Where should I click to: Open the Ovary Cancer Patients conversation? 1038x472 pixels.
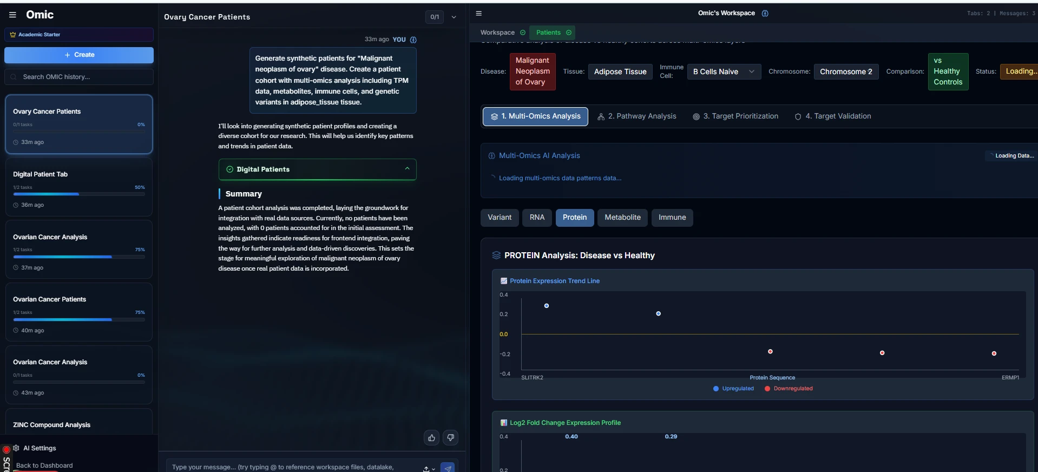pyautogui.click(x=79, y=124)
